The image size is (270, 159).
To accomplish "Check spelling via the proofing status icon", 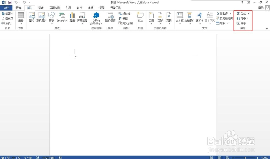I will [x=37, y=158].
